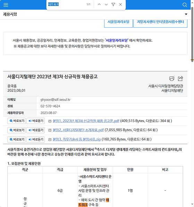Download 붙임3. 직무기술서 등 붙임서류.zip
This screenshot has height=207, width=194.
click(77, 139)
